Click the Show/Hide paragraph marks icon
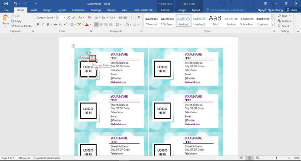Viewport: 301px width, 161px height. tap(139, 18)
